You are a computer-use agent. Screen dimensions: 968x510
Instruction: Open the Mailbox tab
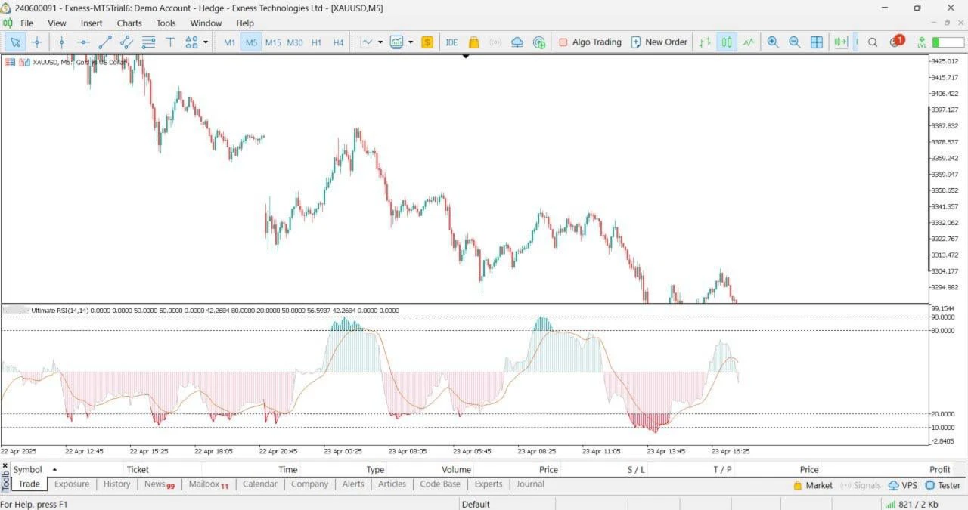coord(208,484)
